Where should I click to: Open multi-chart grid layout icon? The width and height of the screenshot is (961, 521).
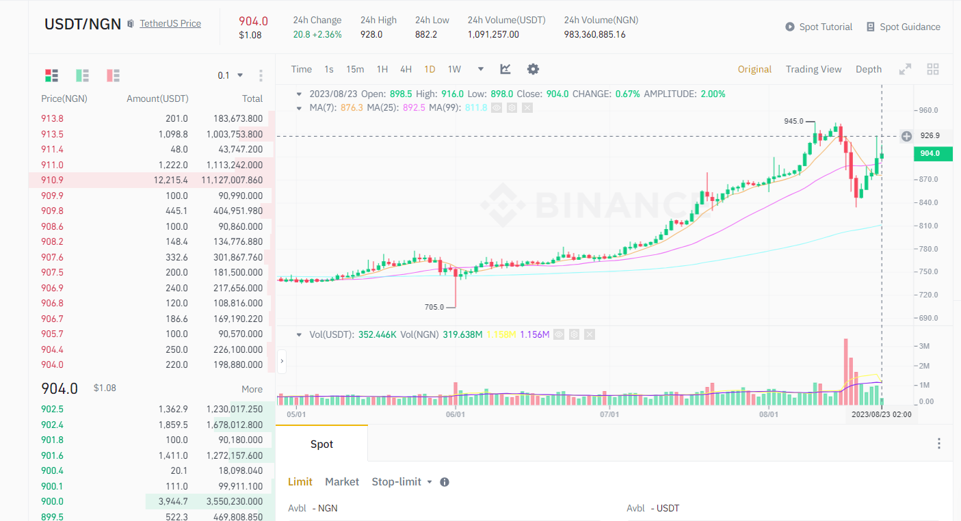coord(933,69)
